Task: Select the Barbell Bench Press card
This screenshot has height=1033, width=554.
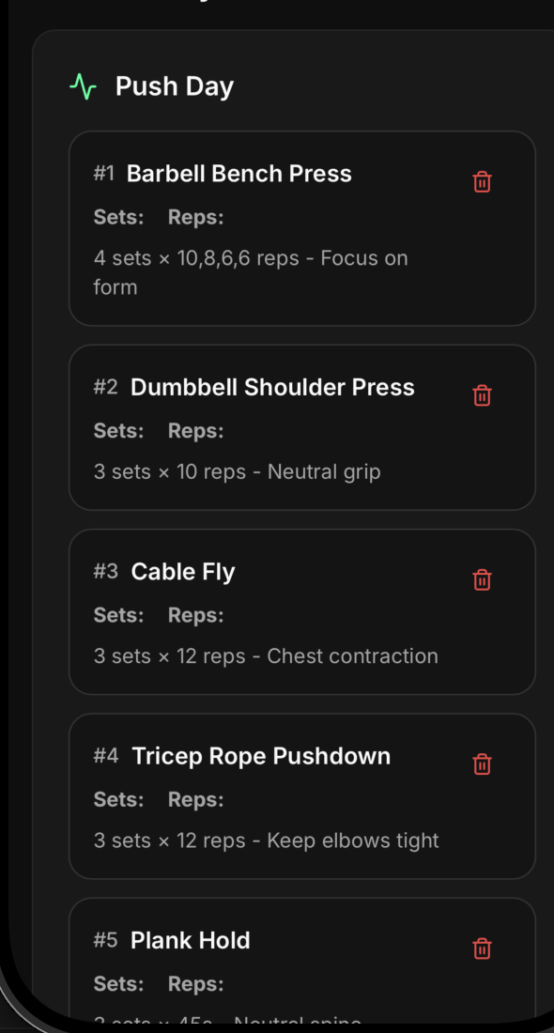Action: pyautogui.click(x=282, y=230)
